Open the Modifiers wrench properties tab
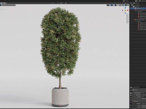 (131, 107)
